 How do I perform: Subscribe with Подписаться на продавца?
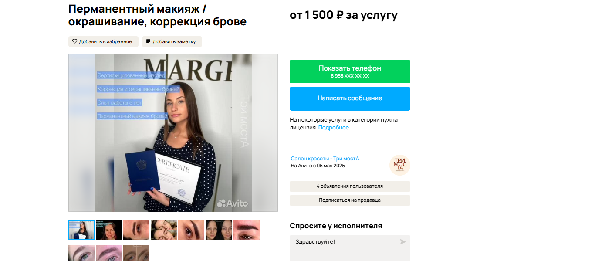350,200
